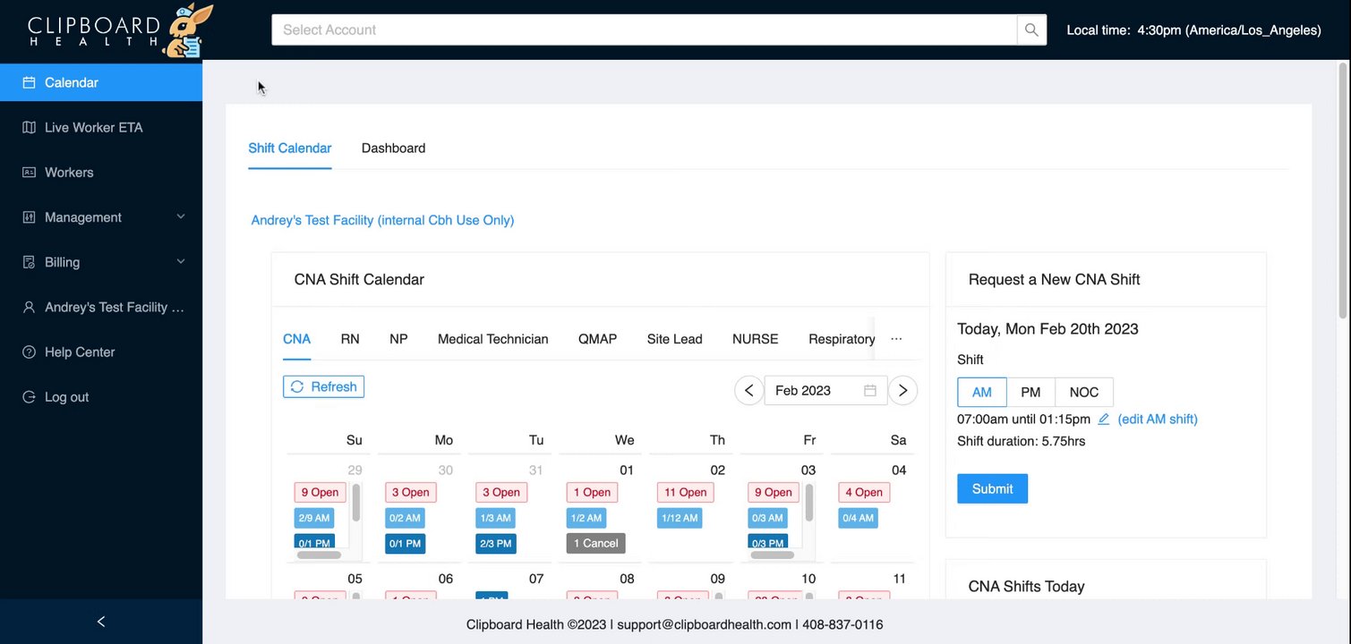Select the Site Lead tab
Viewport: 1351px width, 644px height.
tap(675, 339)
